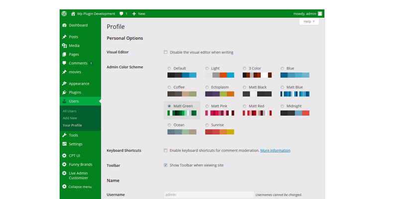The image size is (398, 199).
Task: Click the admin avatar in top bar
Action: coord(320,13)
